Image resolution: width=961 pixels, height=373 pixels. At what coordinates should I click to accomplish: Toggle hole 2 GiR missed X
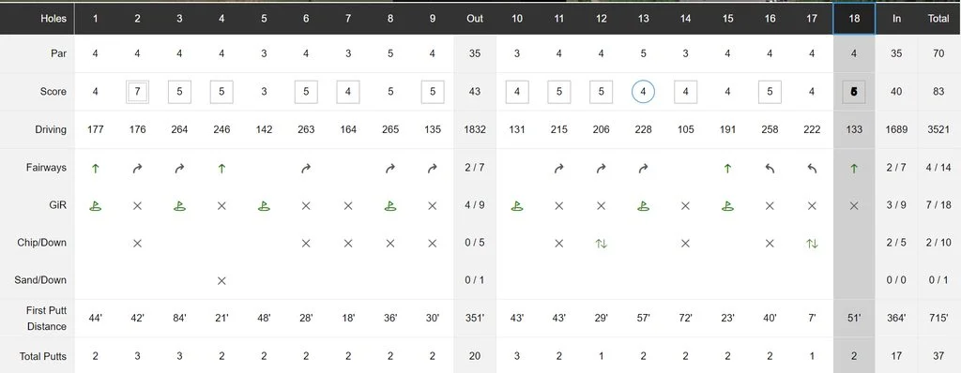coord(137,206)
